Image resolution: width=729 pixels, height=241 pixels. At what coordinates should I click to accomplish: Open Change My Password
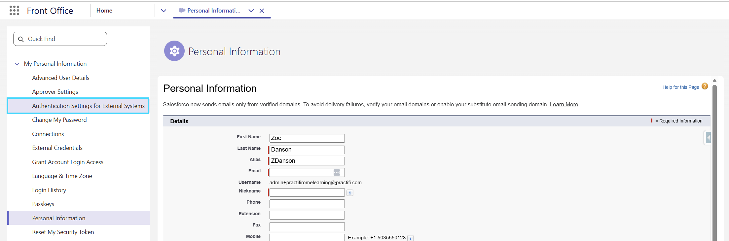coord(59,120)
